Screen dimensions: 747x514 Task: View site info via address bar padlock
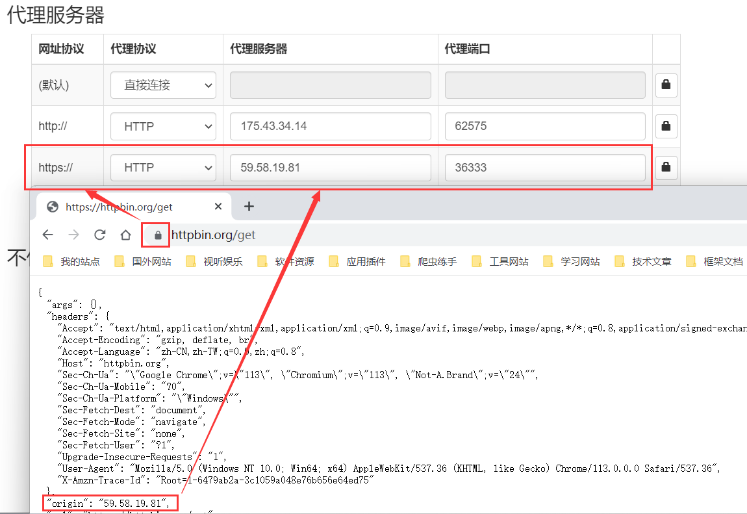click(157, 235)
